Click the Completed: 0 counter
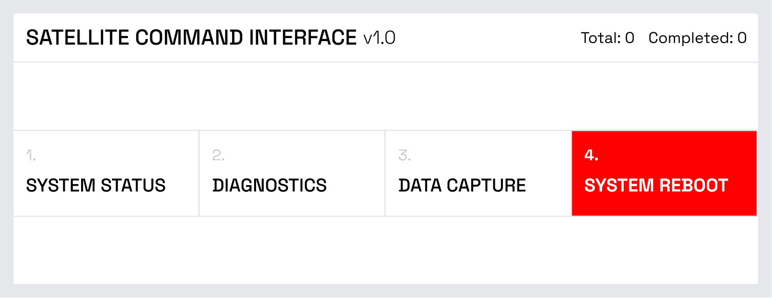Image resolution: width=772 pixels, height=298 pixels. [697, 38]
